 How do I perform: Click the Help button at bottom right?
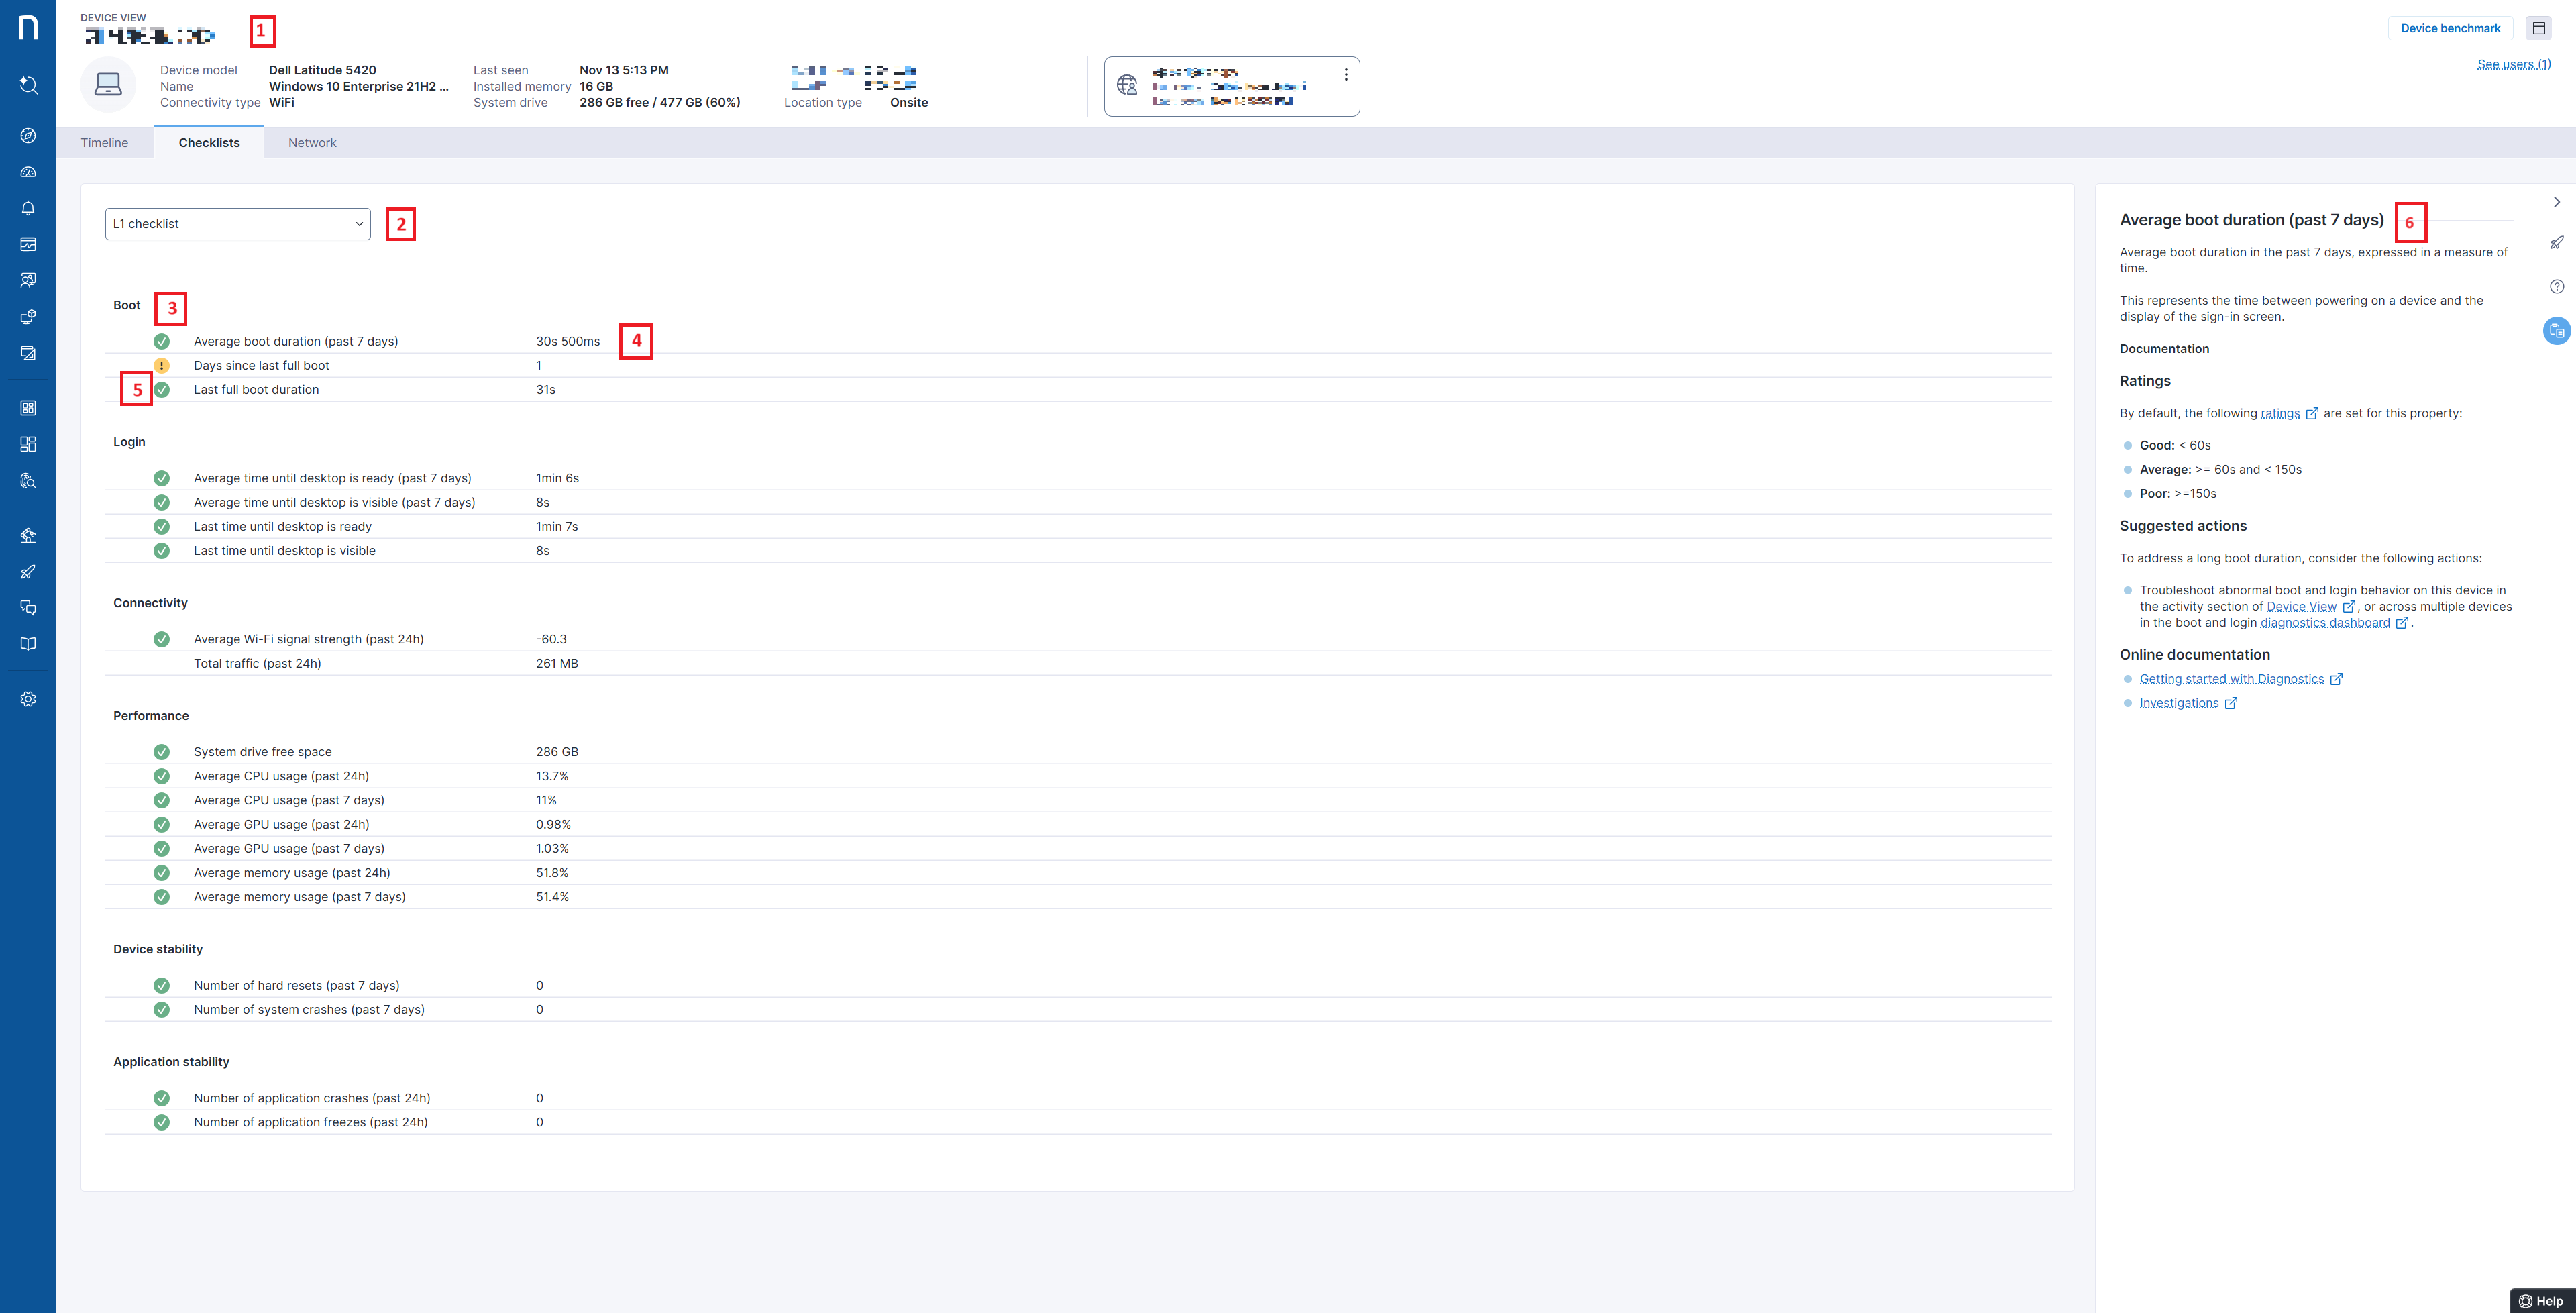pos(2542,1301)
